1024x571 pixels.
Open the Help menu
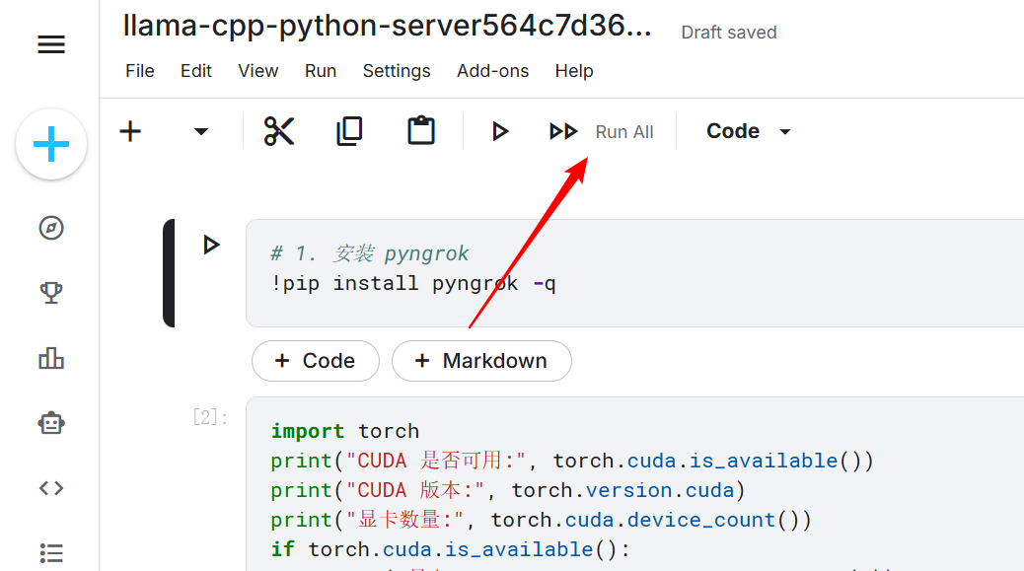click(x=574, y=71)
